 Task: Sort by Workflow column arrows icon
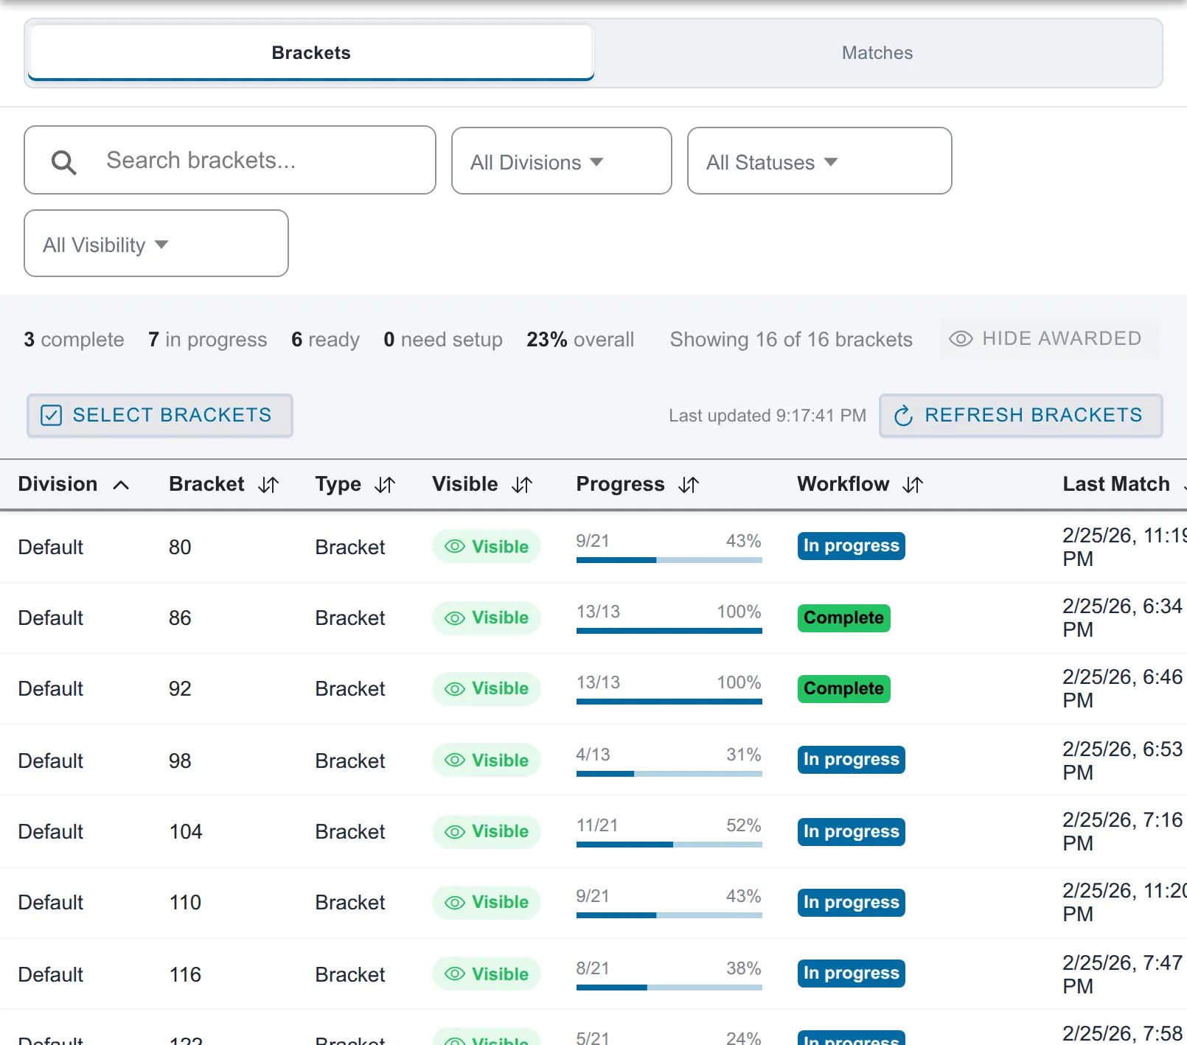(913, 485)
